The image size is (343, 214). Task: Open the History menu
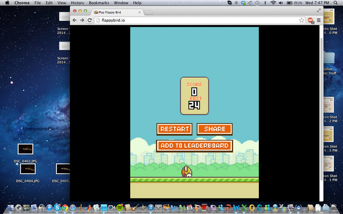coord(77,3)
